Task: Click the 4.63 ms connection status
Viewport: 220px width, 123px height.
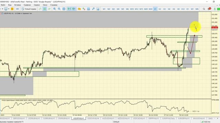Action: click(206, 122)
